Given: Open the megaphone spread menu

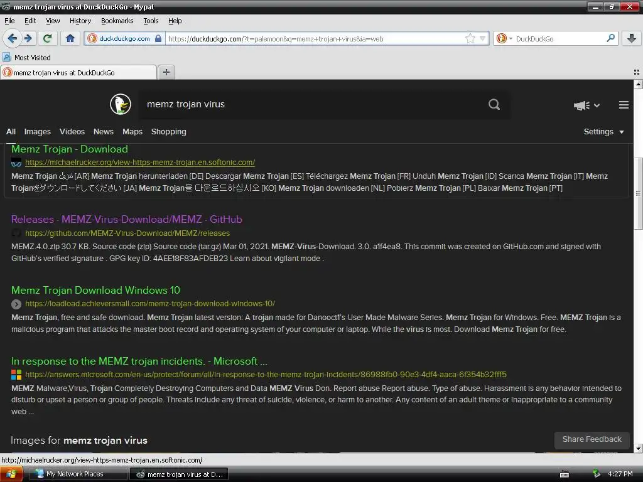Looking at the screenshot, I should [586, 105].
